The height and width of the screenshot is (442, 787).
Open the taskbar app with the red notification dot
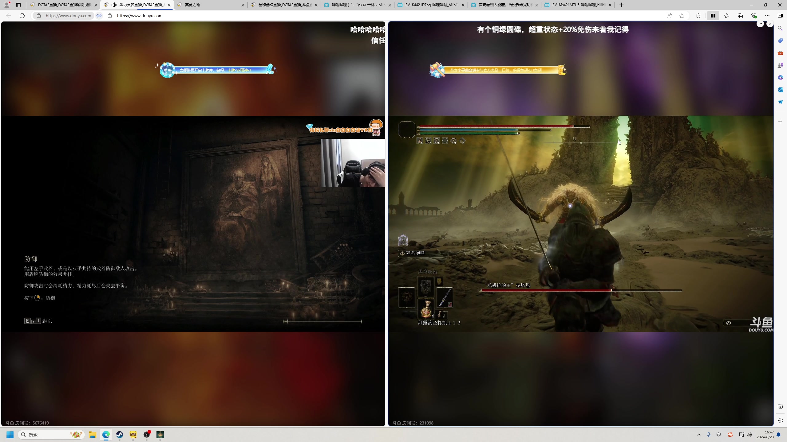pyautogui.click(x=147, y=435)
